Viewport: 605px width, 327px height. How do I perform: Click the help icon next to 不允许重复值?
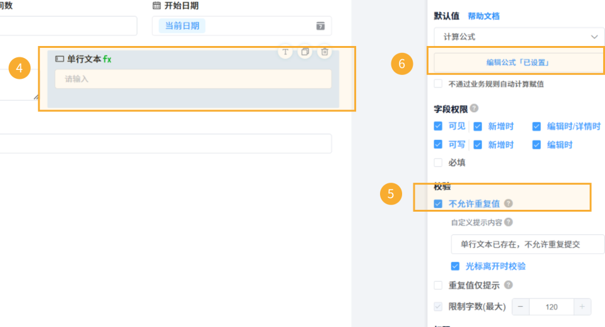click(509, 204)
